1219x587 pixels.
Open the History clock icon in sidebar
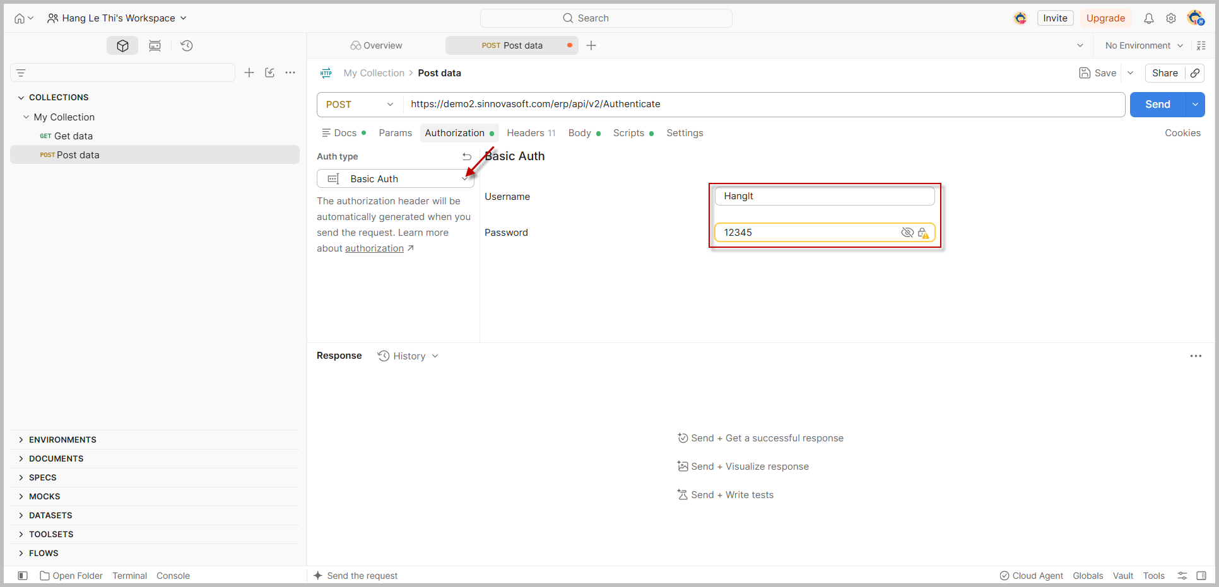pos(187,45)
